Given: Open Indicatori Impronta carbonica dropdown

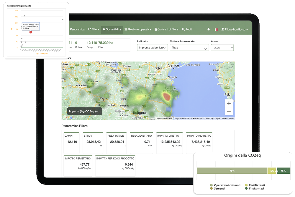Looking at the screenshot, I should coord(153,48).
